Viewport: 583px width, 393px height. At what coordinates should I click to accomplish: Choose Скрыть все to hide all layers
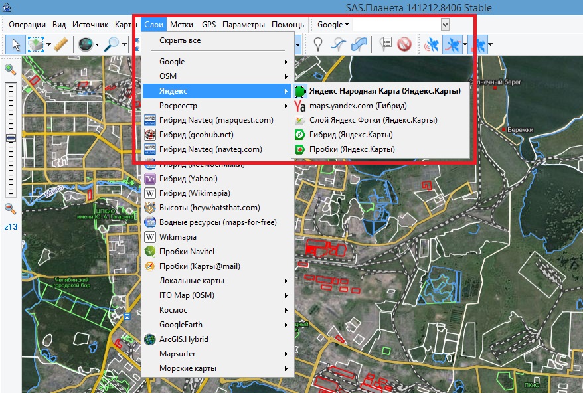[218, 40]
